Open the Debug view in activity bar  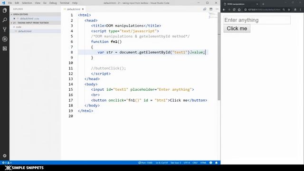5,39
